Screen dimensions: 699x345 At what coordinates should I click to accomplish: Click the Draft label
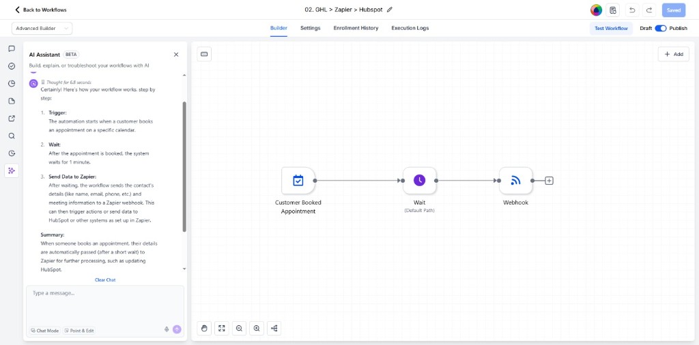[x=646, y=28]
